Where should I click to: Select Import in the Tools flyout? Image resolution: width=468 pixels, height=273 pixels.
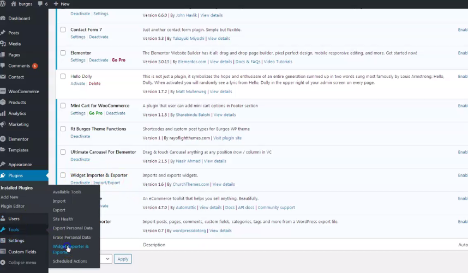[x=59, y=201]
